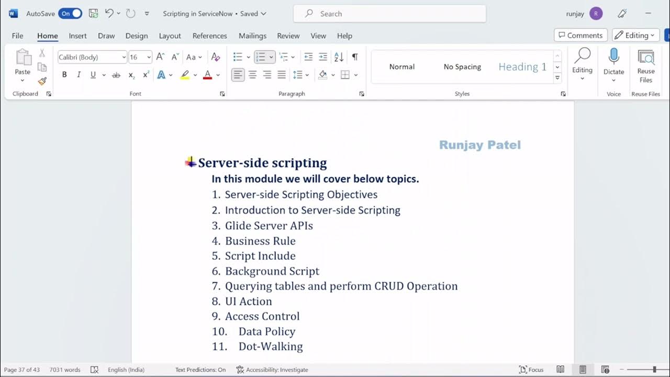The height and width of the screenshot is (377, 670).
Task: Align paragraph to the right
Action: [x=267, y=75]
